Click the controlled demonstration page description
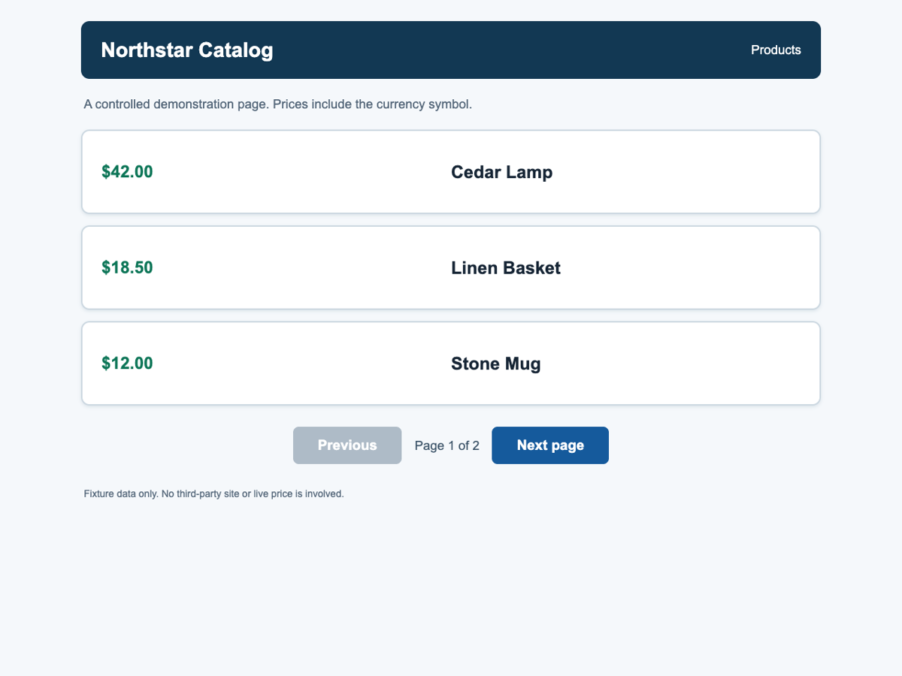This screenshot has height=676, width=902. click(x=278, y=104)
